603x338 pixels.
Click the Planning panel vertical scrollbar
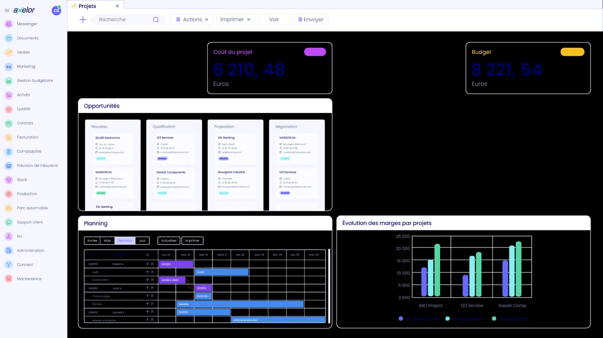point(329,286)
